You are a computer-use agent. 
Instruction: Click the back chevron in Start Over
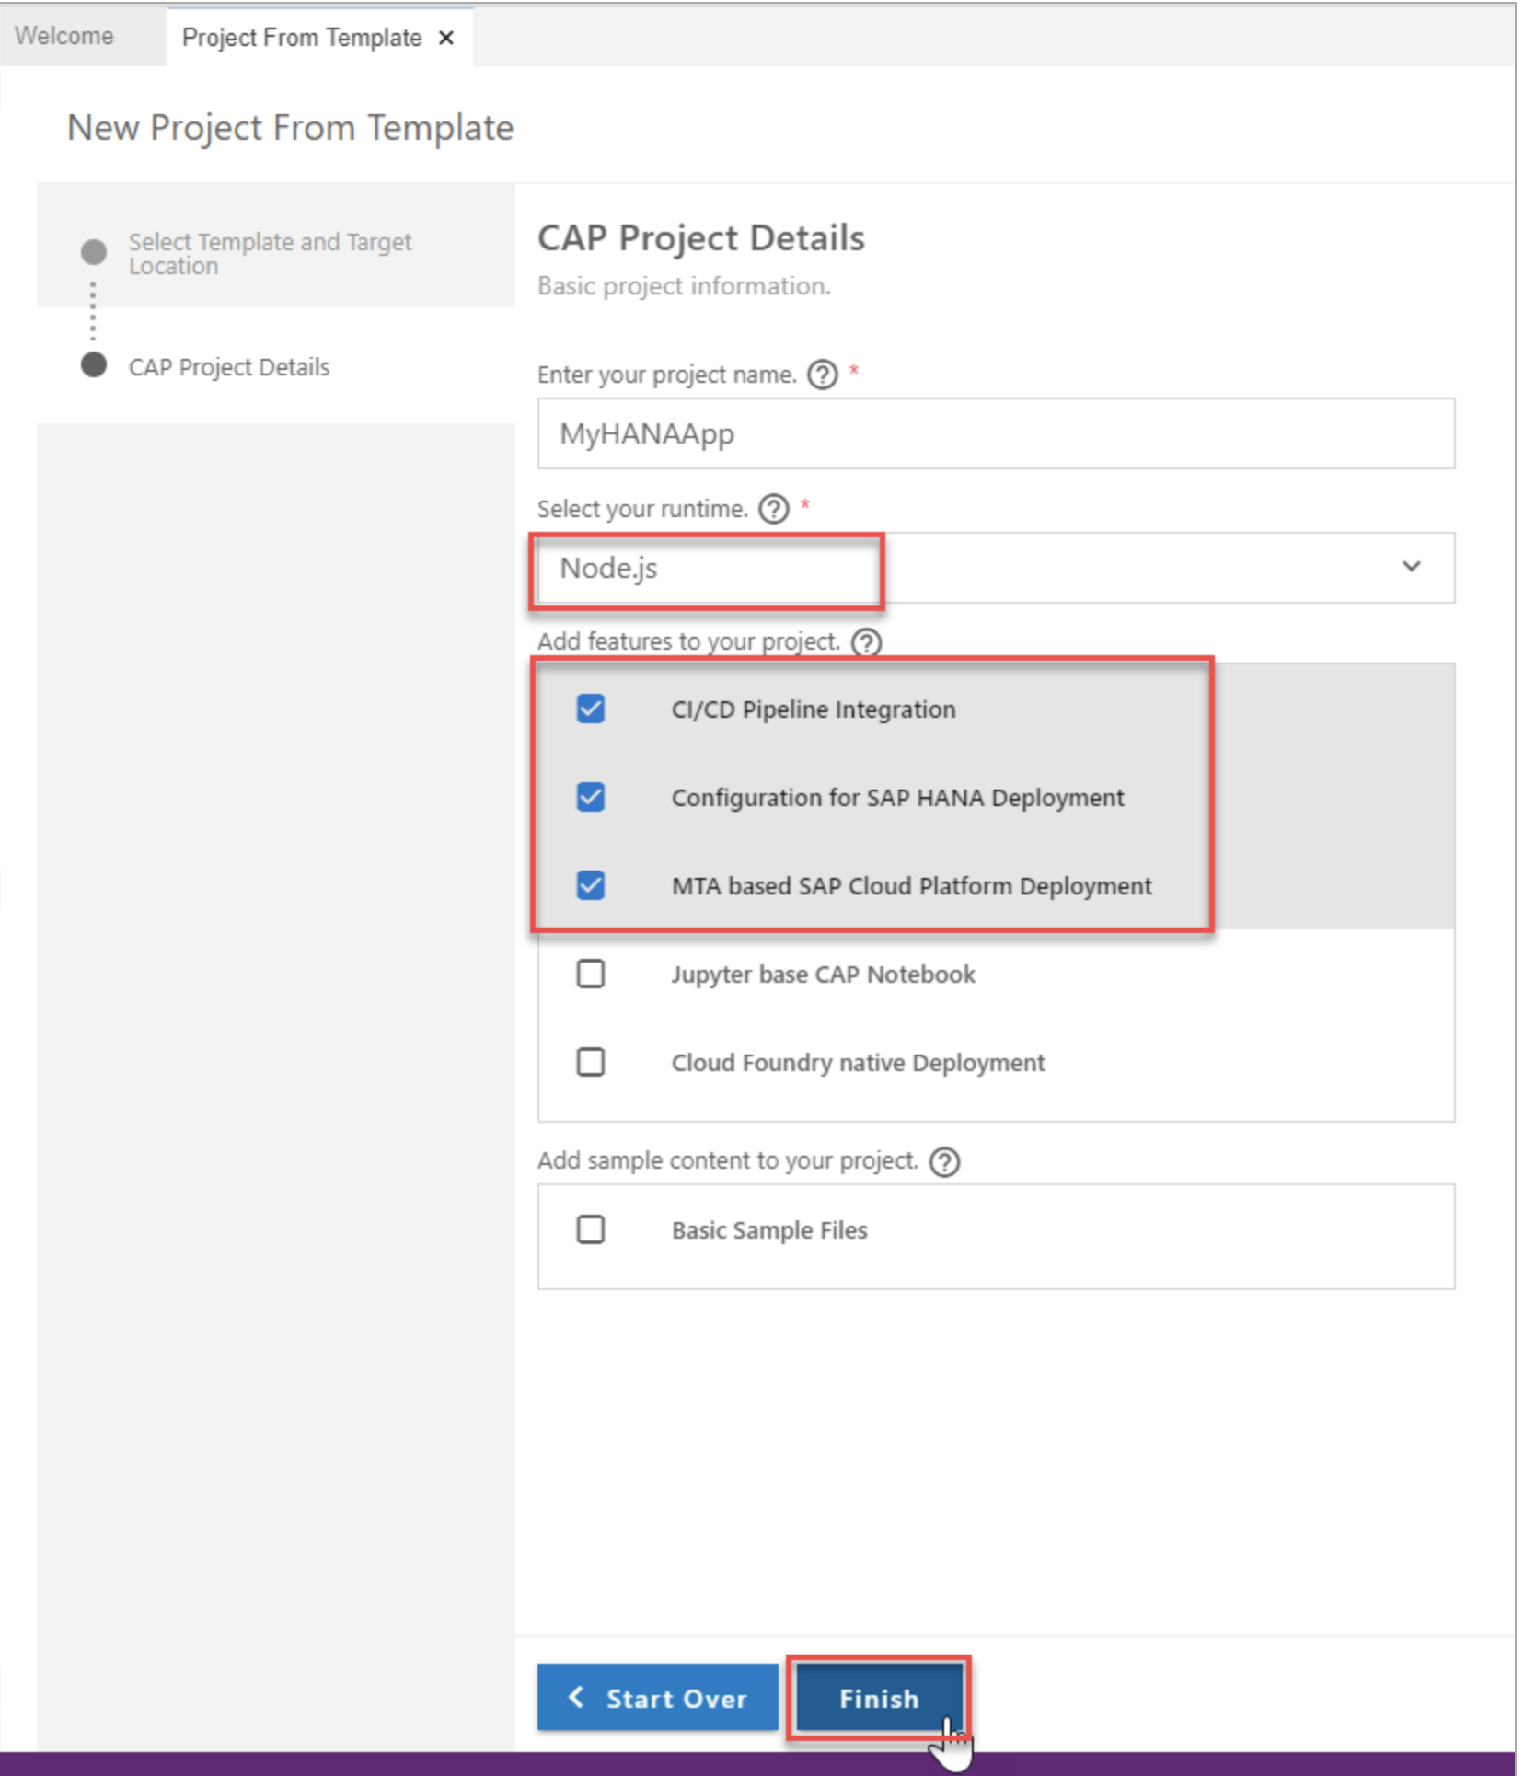(x=577, y=1698)
